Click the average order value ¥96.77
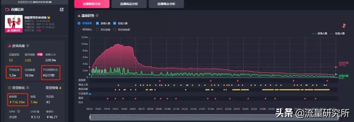Screen dimensions: 354x122 pyautogui.click(x=52, y=117)
